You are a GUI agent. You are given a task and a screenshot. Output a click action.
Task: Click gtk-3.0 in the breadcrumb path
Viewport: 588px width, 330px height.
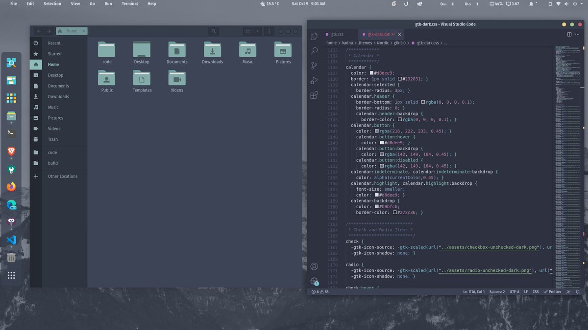click(x=400, y=43)
